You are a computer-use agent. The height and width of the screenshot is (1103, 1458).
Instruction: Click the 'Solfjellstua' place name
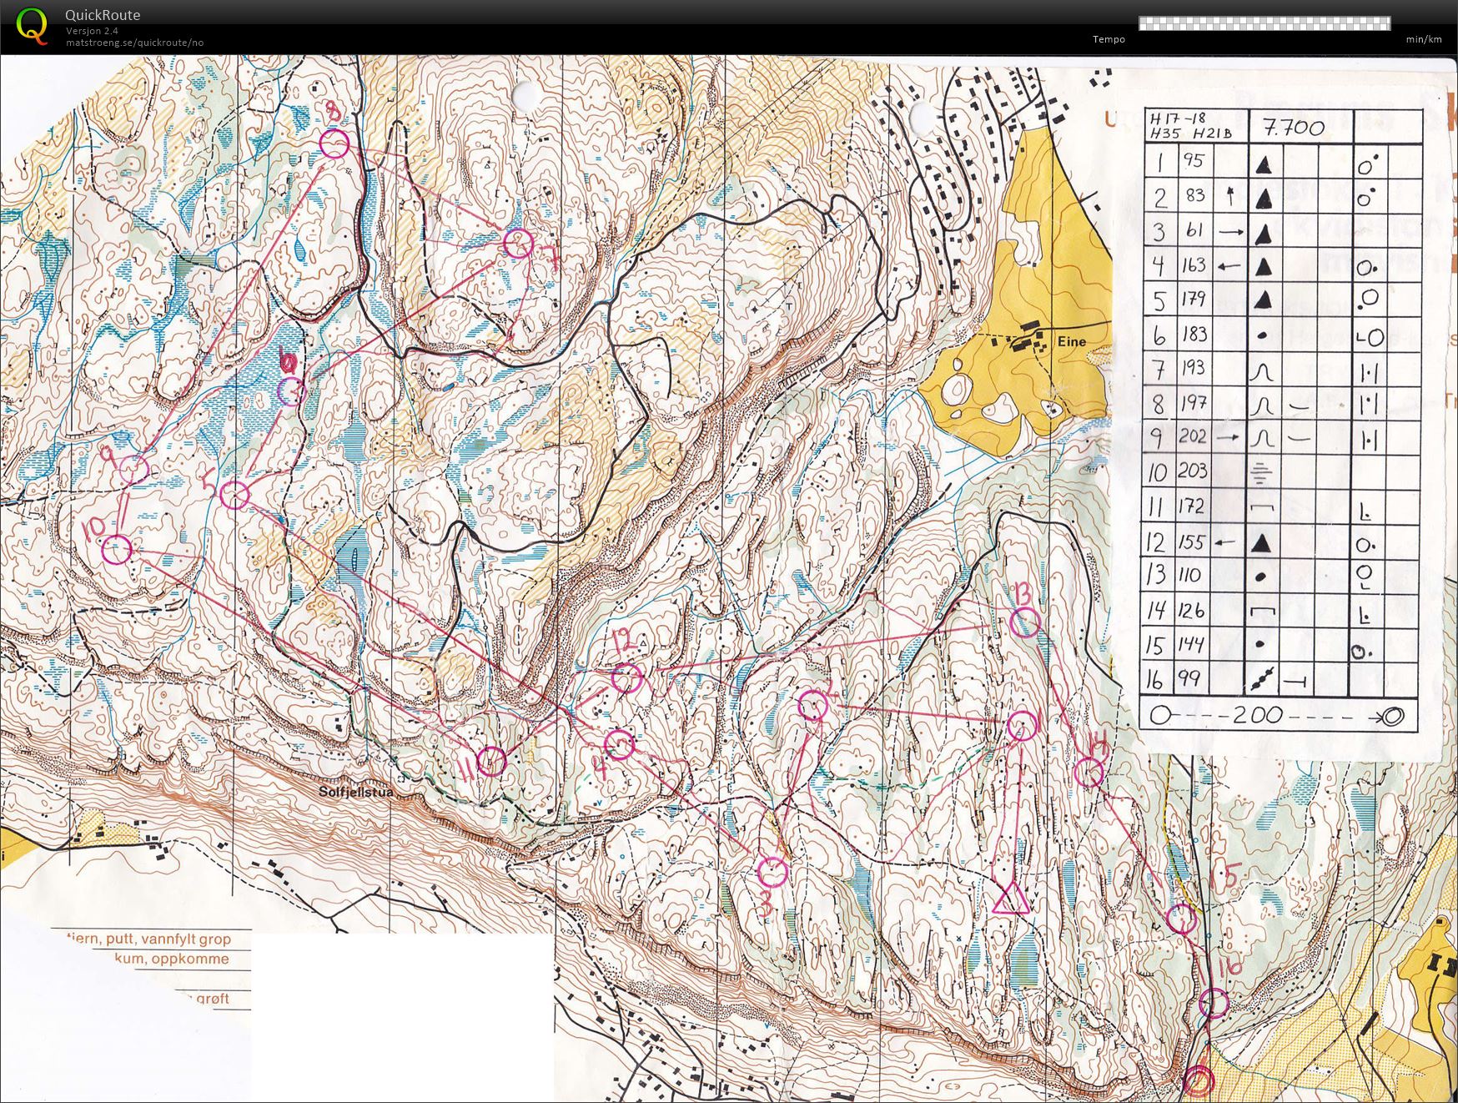pyautogui.click(x=356, y=791)
